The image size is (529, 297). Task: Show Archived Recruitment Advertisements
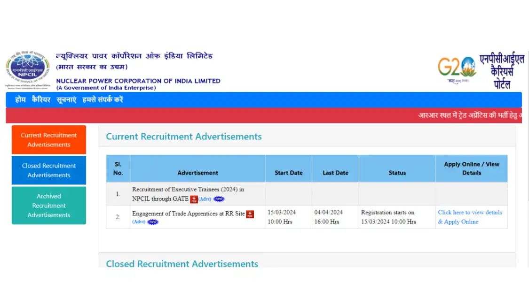[x=49, y=206]
